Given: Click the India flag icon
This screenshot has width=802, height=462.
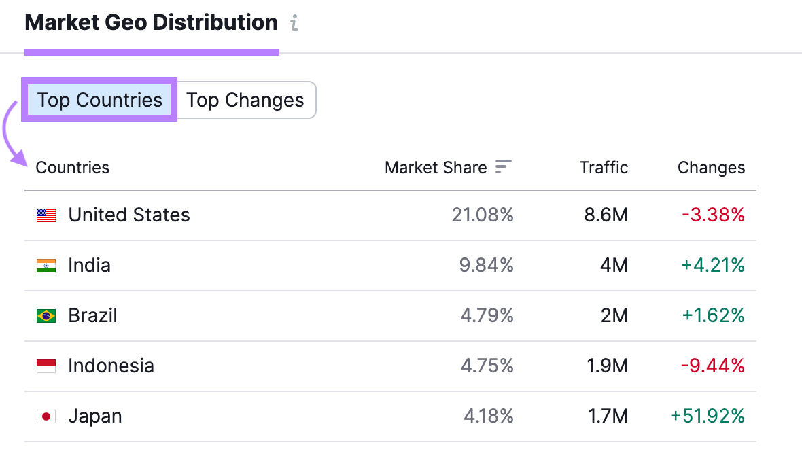Looking at the screenshot, I should click(x=45, y=265).
